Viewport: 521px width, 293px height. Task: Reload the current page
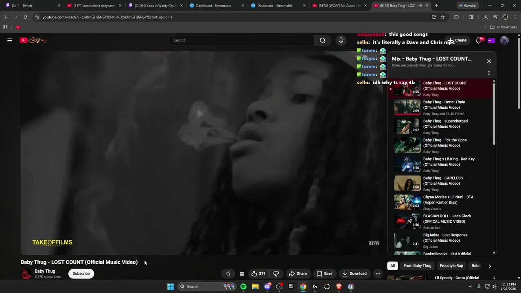(25, 17)
